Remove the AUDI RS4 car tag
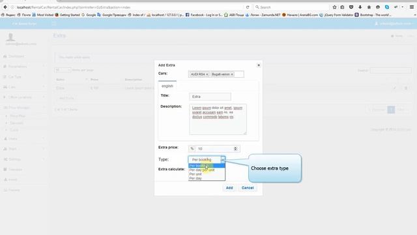Screen dimensions: 417x235 [x=207, y=74]
